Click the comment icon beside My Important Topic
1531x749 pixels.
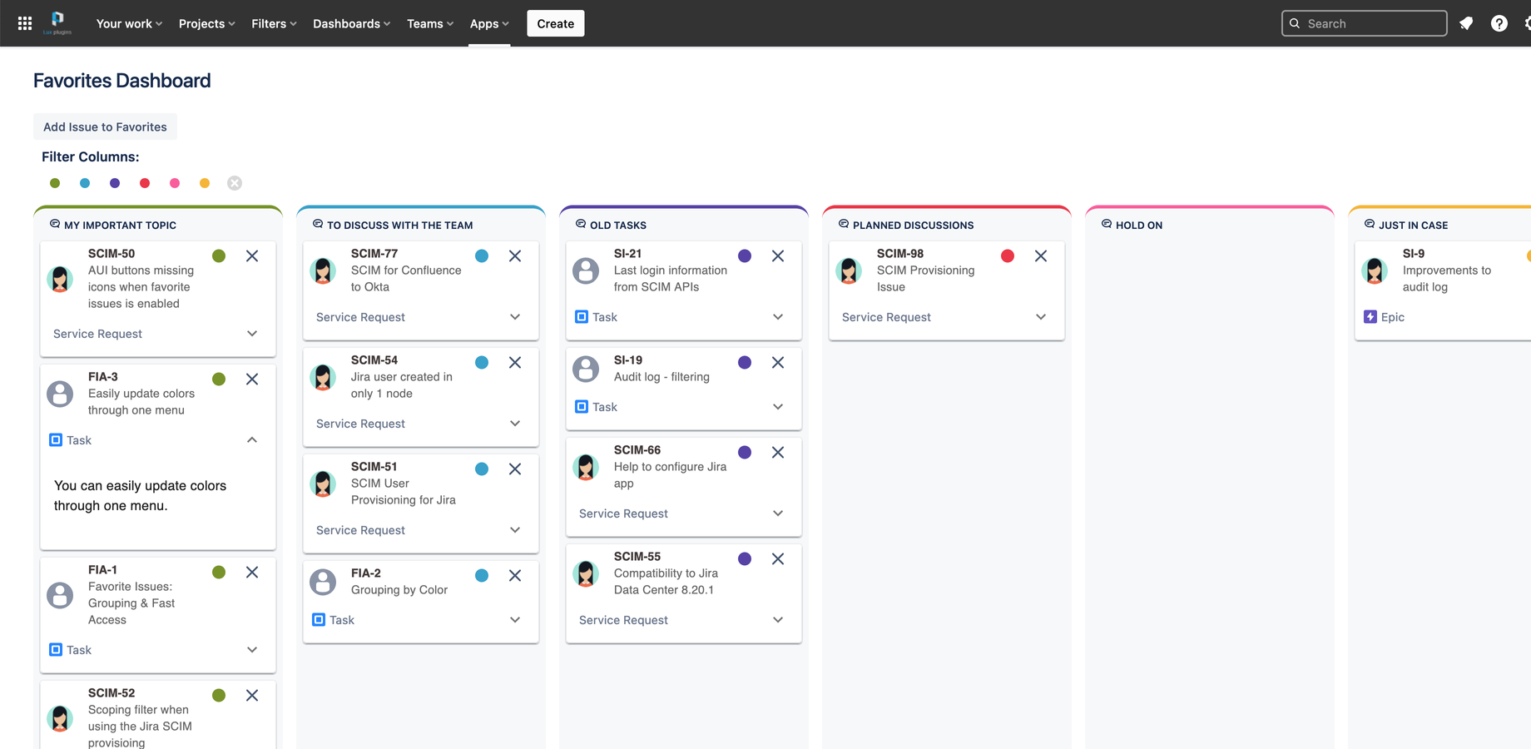55,224
